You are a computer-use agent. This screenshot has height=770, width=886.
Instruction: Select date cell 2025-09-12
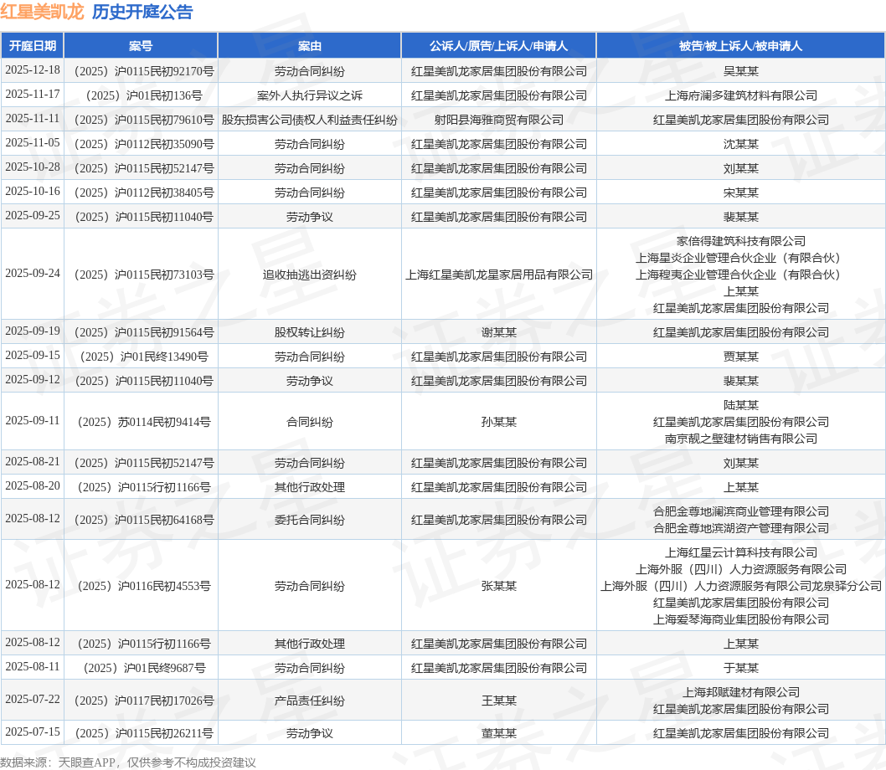[x=32, y=380]
